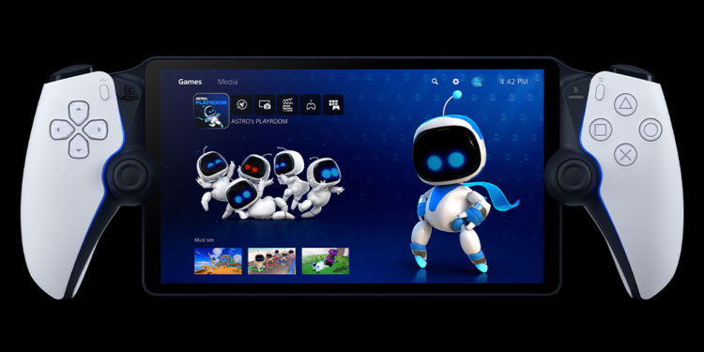Switch to the Games tab
704x352 pixels.
point(190,82)
